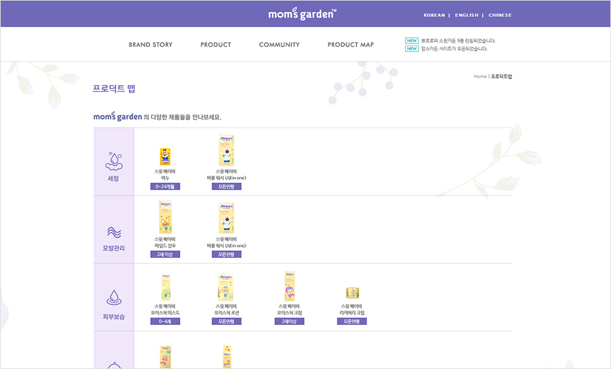611x369 pixels.
Task: Click the mom's garden logo above the product table
Action: (x=117, y=116)
